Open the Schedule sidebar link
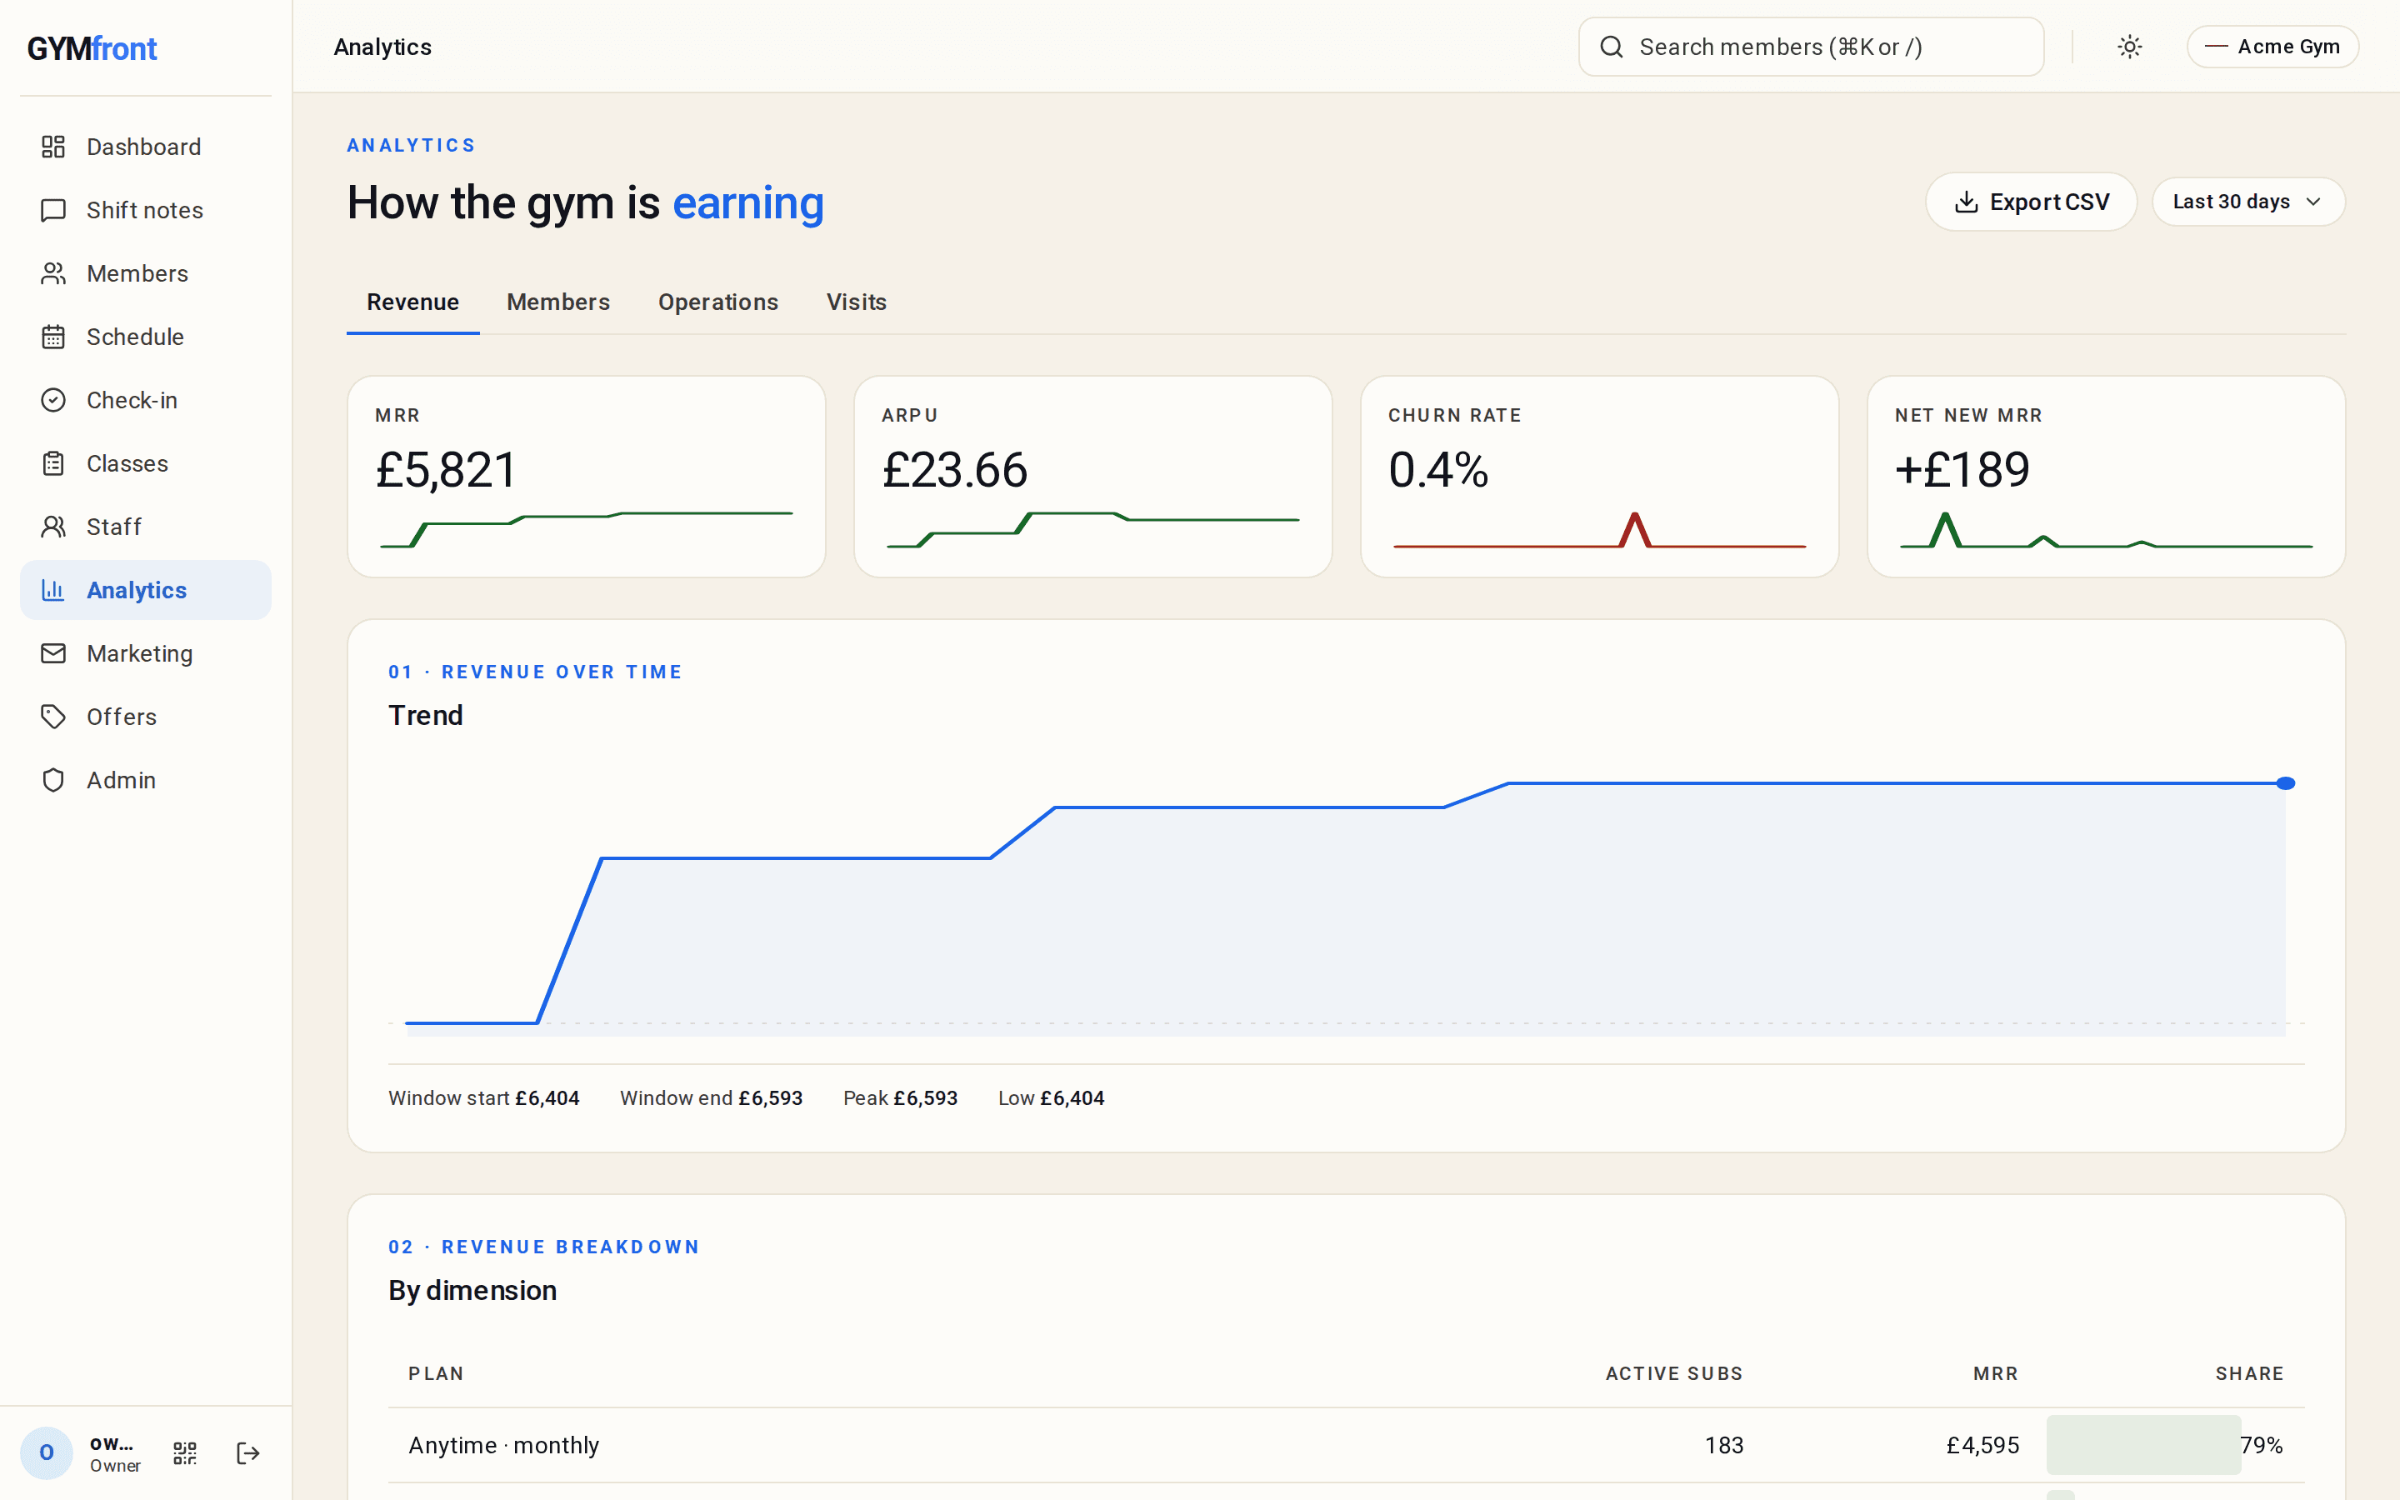This screenshot has height=1500, width=2400. (146, 337)
